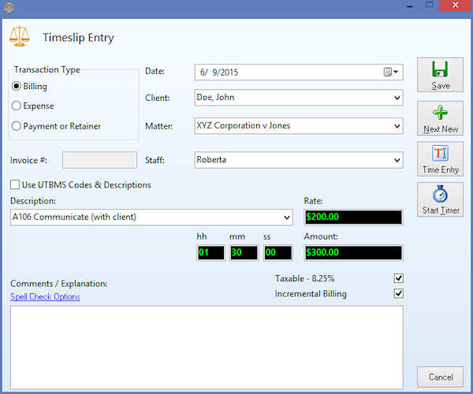Enable Use UTBMS Codes & Descriptions
This screenshot has height=394, width=473.
[x=16, y=185]
